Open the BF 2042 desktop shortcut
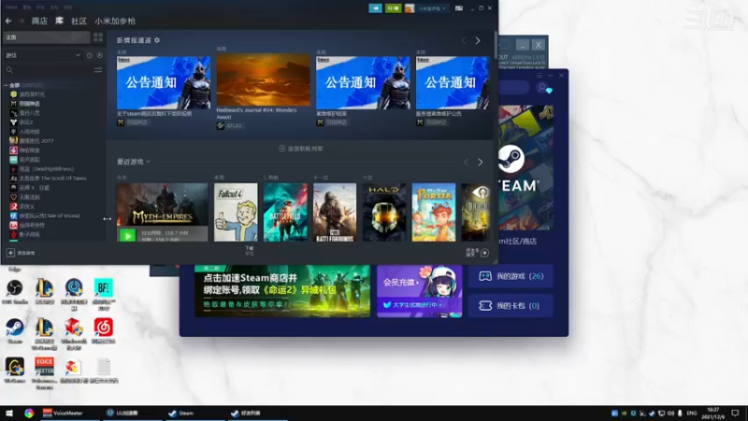Image resolution: width=748 pixels, height=421 pixels. [x=104, y=295]
